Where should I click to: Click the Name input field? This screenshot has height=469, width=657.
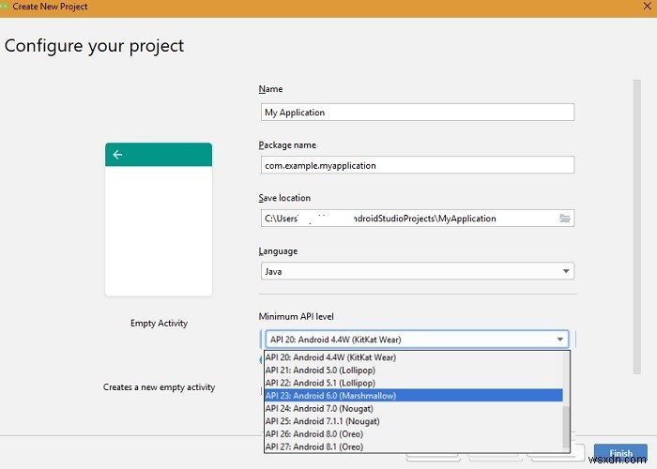pos(418,113)
